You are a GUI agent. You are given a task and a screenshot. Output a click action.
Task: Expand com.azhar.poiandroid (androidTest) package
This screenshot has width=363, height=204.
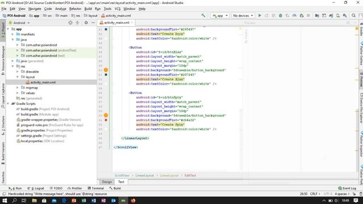(18, 50)
